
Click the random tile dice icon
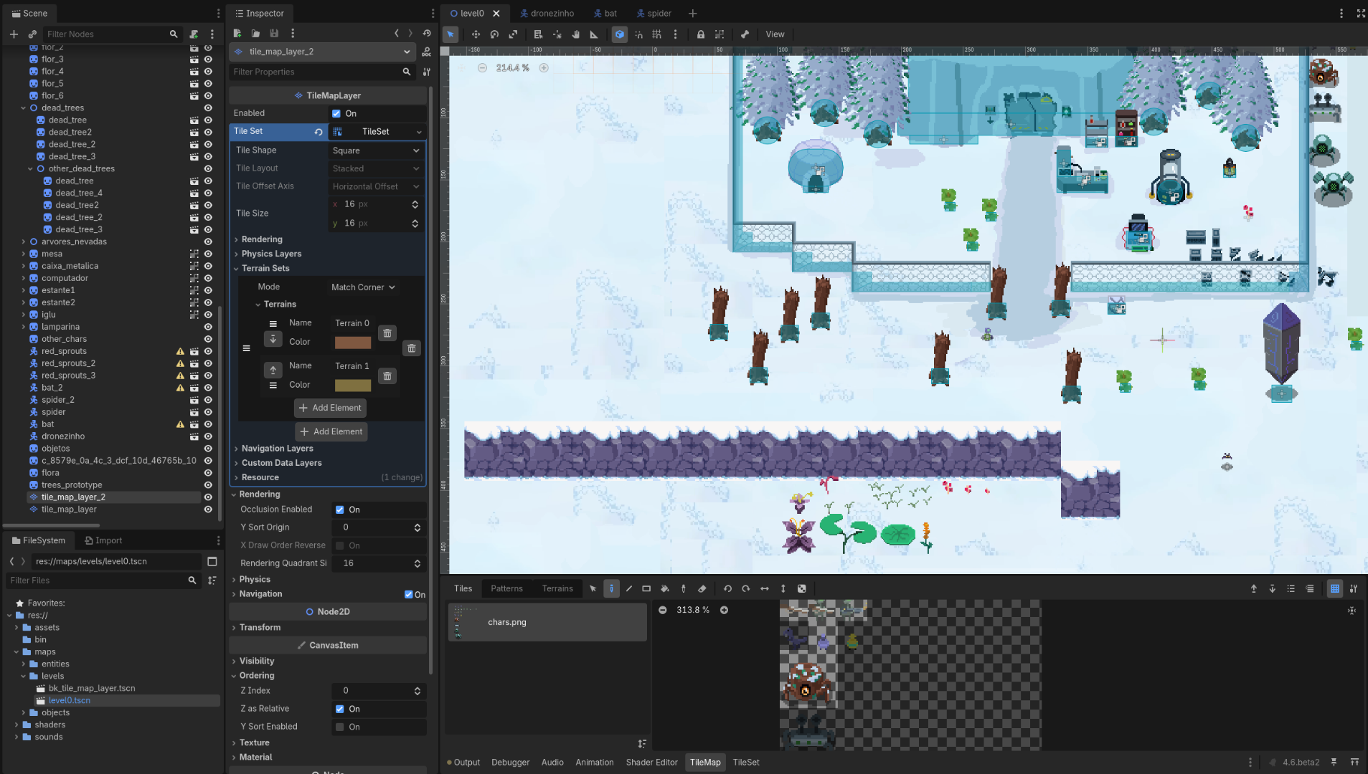(x=802, y=588)
